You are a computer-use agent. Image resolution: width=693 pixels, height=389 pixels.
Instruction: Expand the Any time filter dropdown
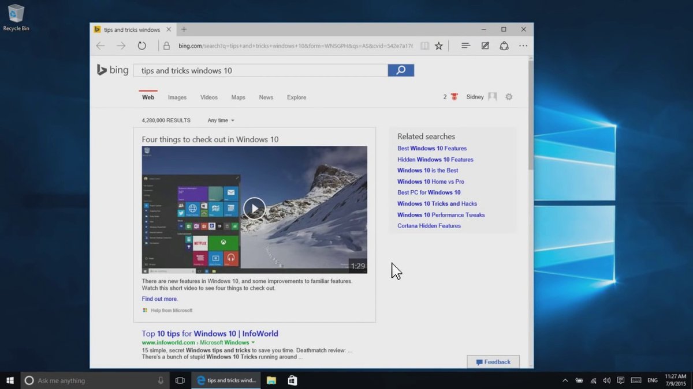pos(220,120)
